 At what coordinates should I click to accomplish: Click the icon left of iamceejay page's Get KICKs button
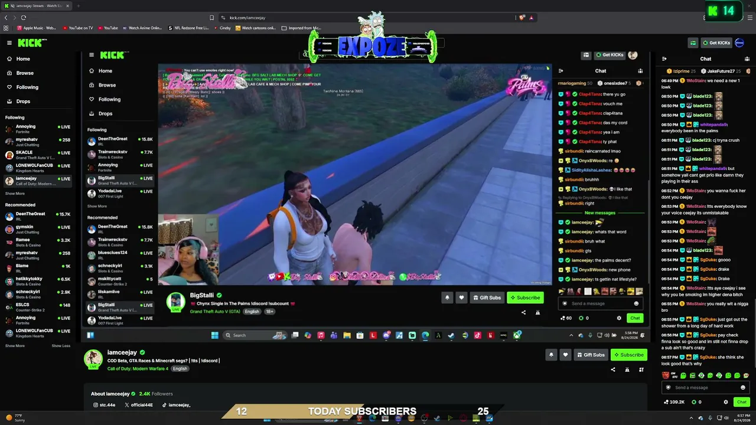coord(693,42)
